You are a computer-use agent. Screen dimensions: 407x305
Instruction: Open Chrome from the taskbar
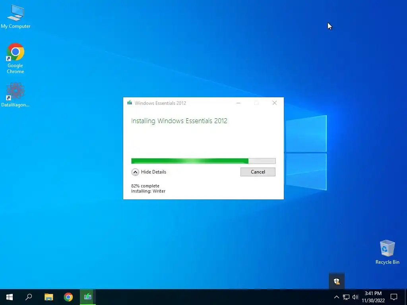point(68,297)
